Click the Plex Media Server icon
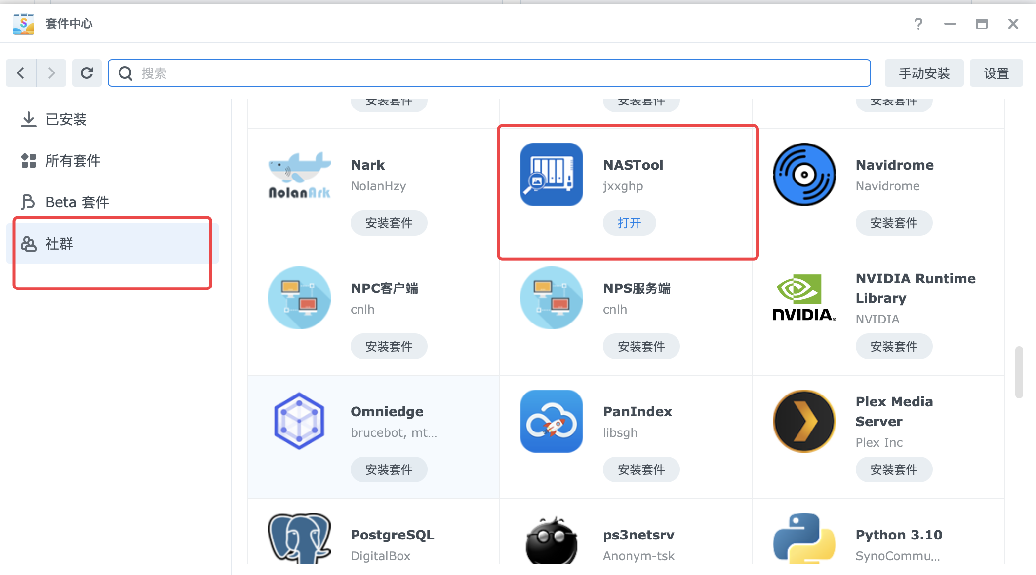 pyautogui.click(x=804, y=421)
